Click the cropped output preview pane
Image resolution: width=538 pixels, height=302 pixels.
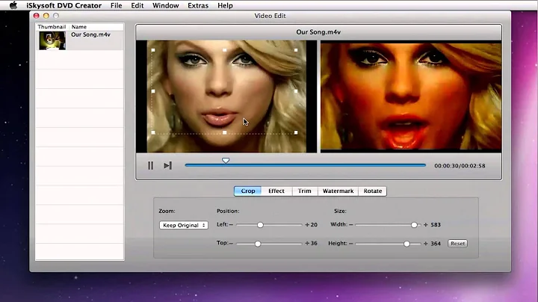coord(411,96)
